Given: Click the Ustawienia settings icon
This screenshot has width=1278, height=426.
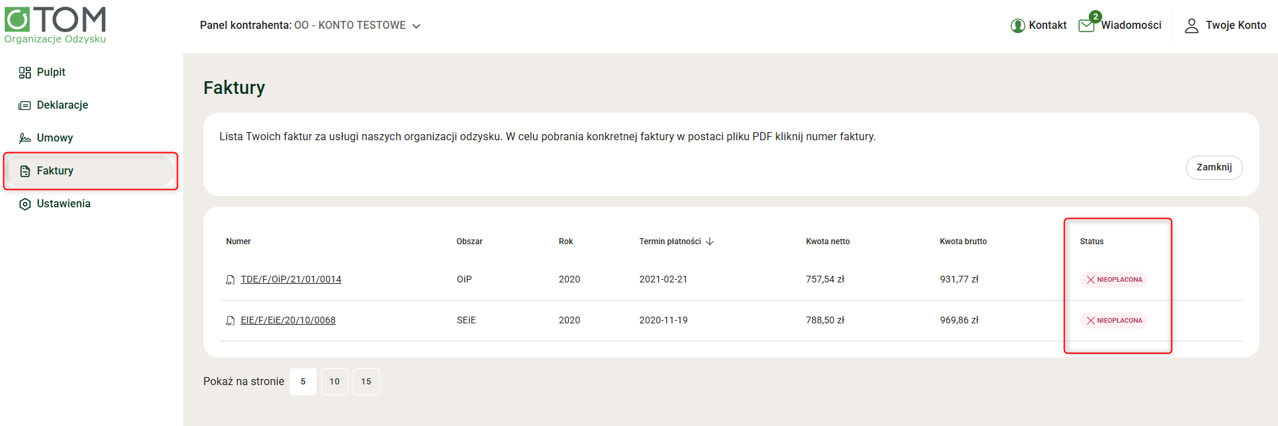Looking at the screenshot, I should point(25,204).
